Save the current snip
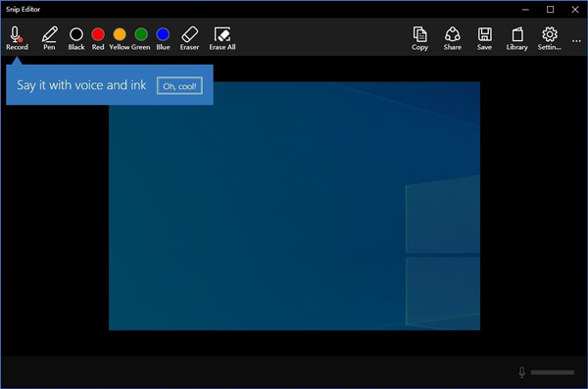 (x=484, y=38)
